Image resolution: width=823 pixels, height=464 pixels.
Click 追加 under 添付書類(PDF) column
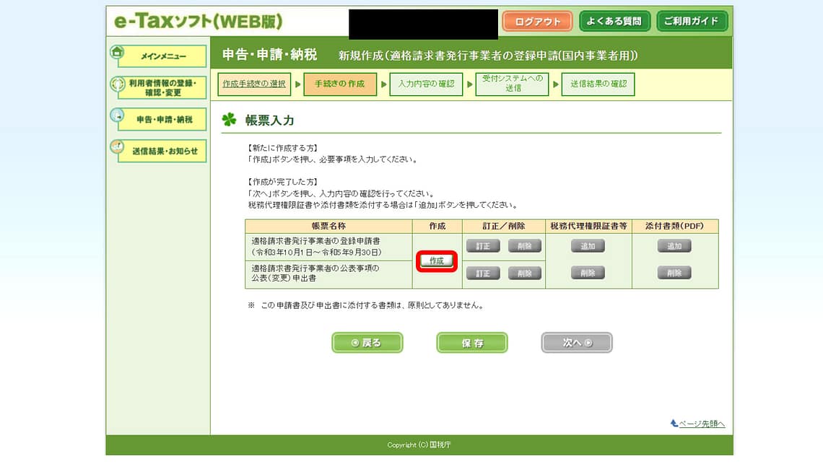coord(674,246)
